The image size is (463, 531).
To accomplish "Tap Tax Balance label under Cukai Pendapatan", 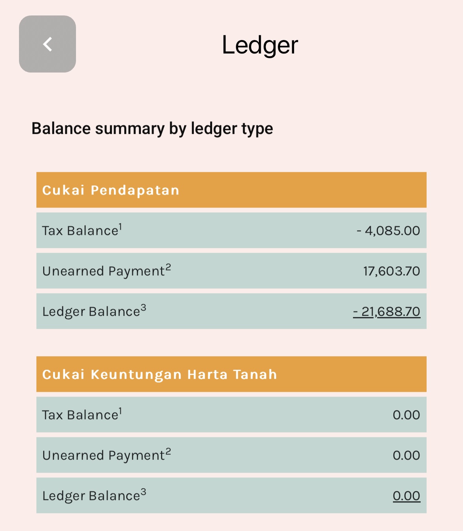I will [x=80, y=231].
